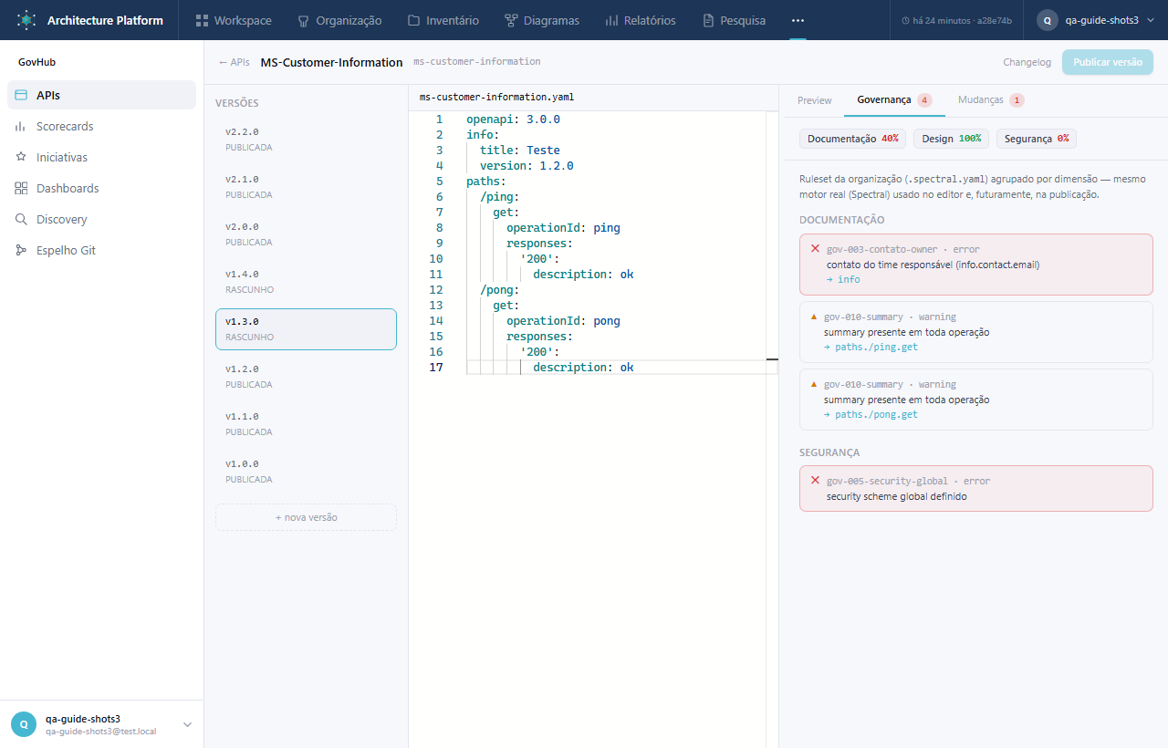Open Inventário in top navigation
Viewport: 1168px width, 748px height.
click(443, 20)
